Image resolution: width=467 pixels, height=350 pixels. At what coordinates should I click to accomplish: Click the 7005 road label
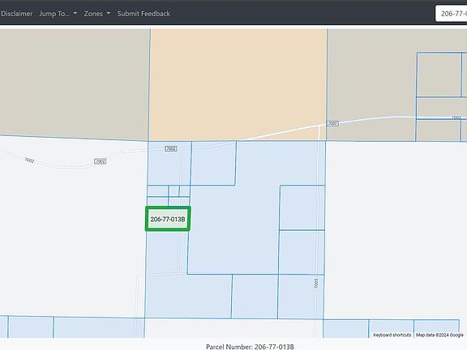[316, 283]
